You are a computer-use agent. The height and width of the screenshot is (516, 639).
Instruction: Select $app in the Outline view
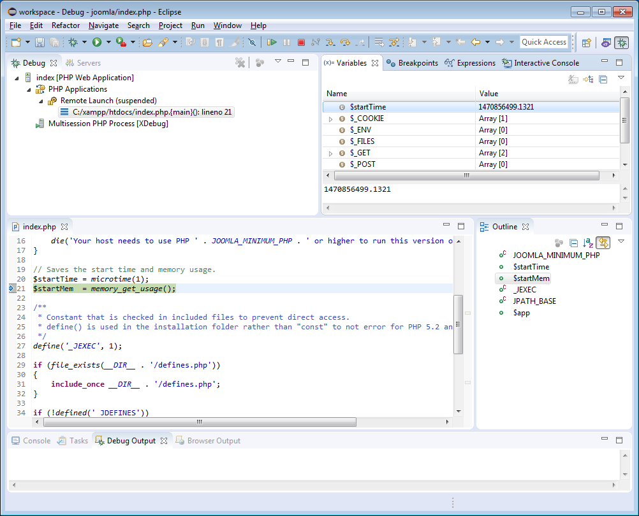pyautogui.click(x=521, y=313)
